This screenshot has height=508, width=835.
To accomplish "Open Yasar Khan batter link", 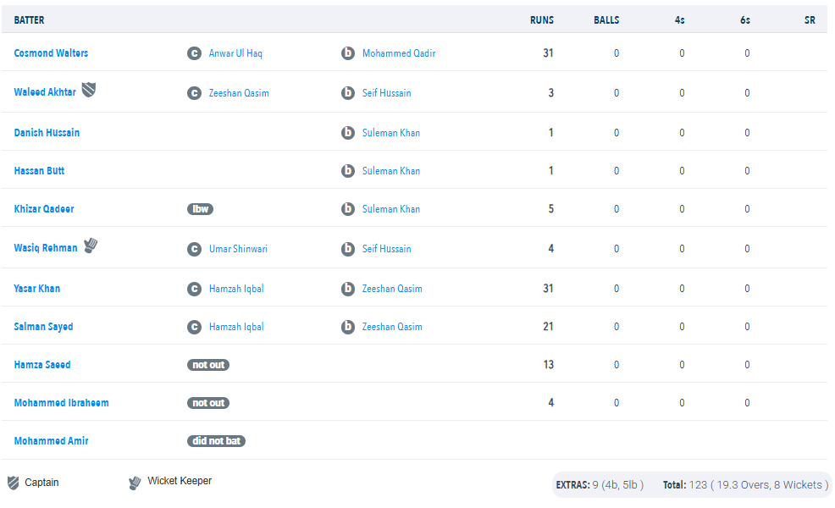I will click(37, 289).
